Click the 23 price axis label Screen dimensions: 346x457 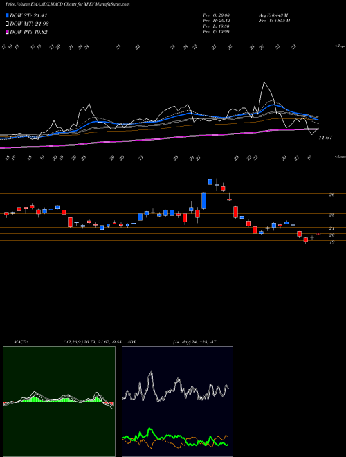(x=331, y=215)
